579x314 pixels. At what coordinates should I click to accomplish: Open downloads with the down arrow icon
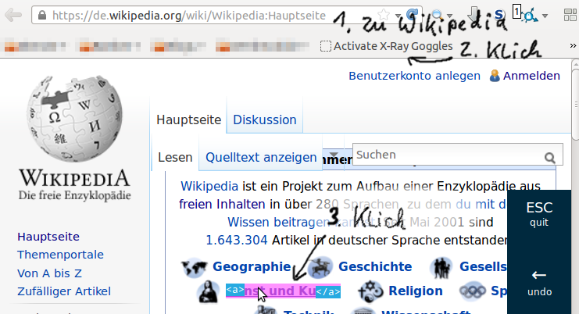(x=474, y=15)
